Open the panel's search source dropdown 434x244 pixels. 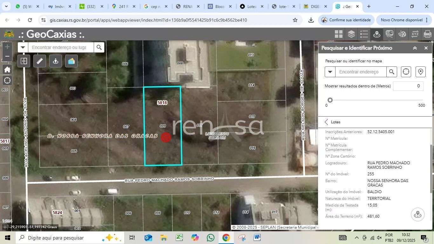pos(330,72)
